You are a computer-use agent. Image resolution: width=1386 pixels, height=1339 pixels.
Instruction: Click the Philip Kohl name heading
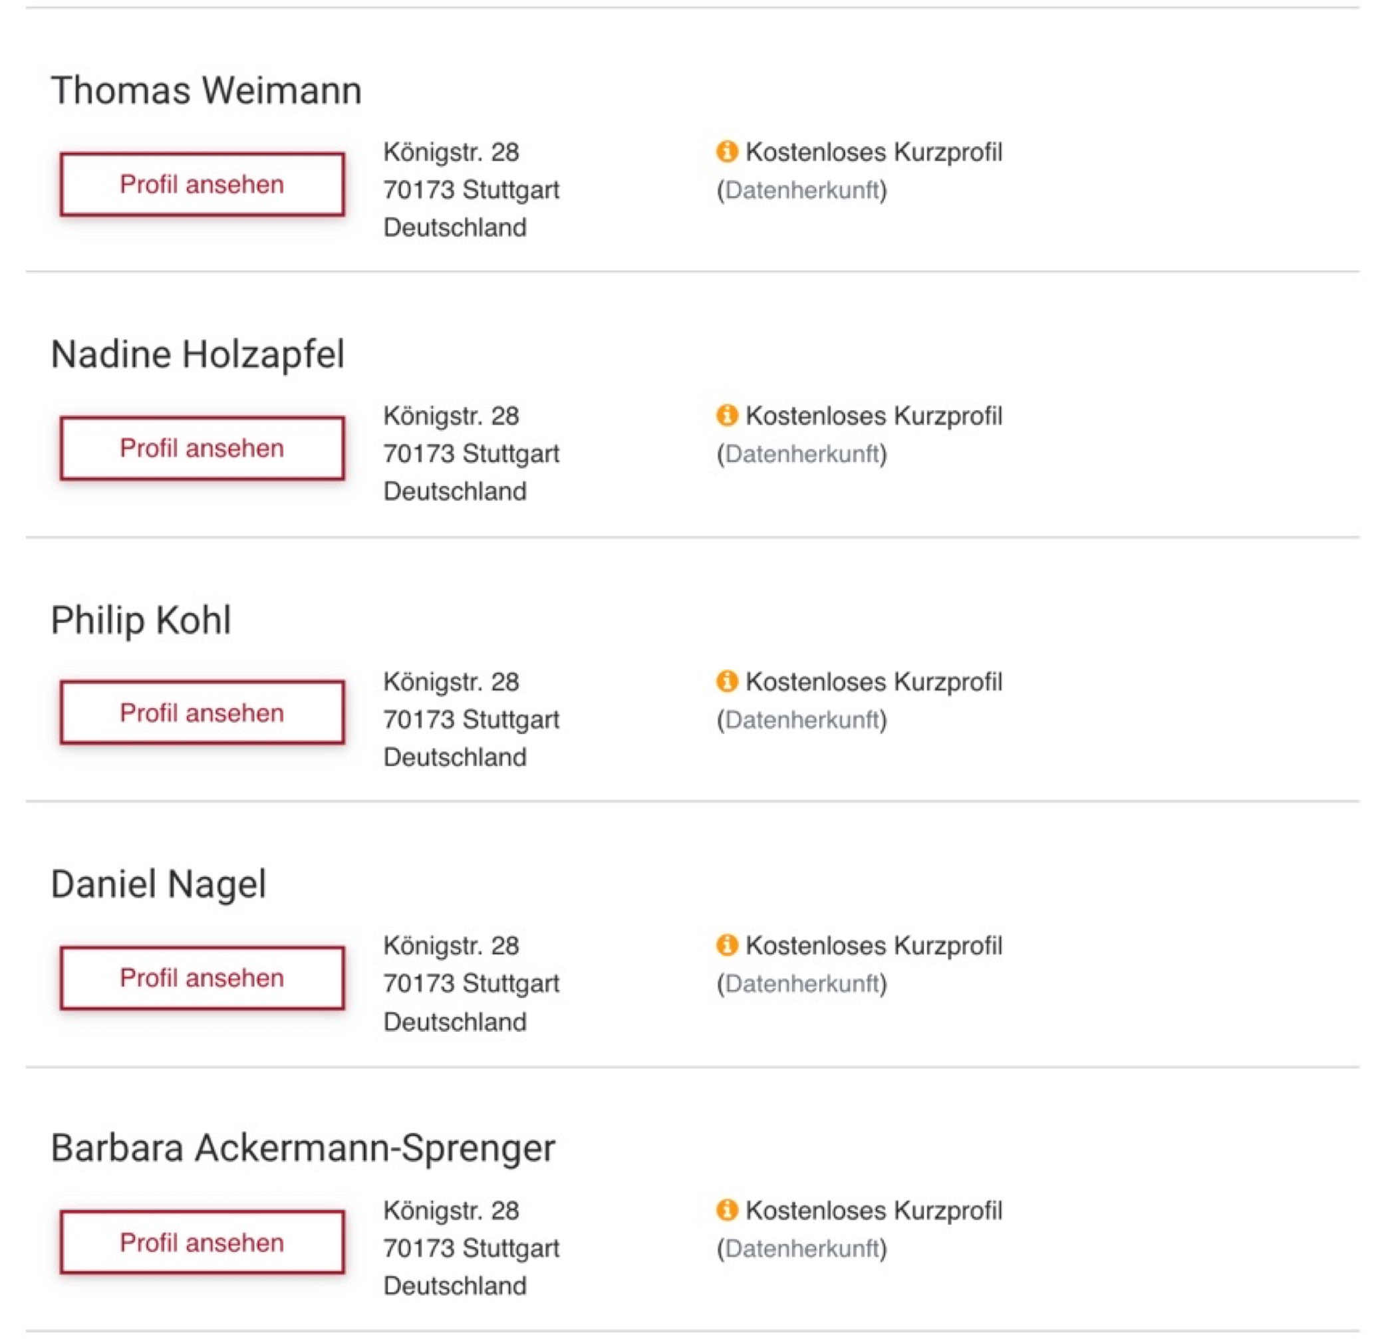coord(141,620)
